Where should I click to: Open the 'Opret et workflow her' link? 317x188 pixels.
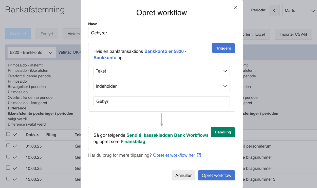point(174,155)
